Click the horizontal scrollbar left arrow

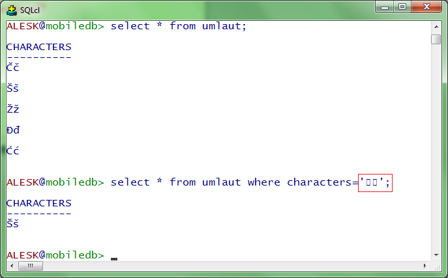point(10,266)
